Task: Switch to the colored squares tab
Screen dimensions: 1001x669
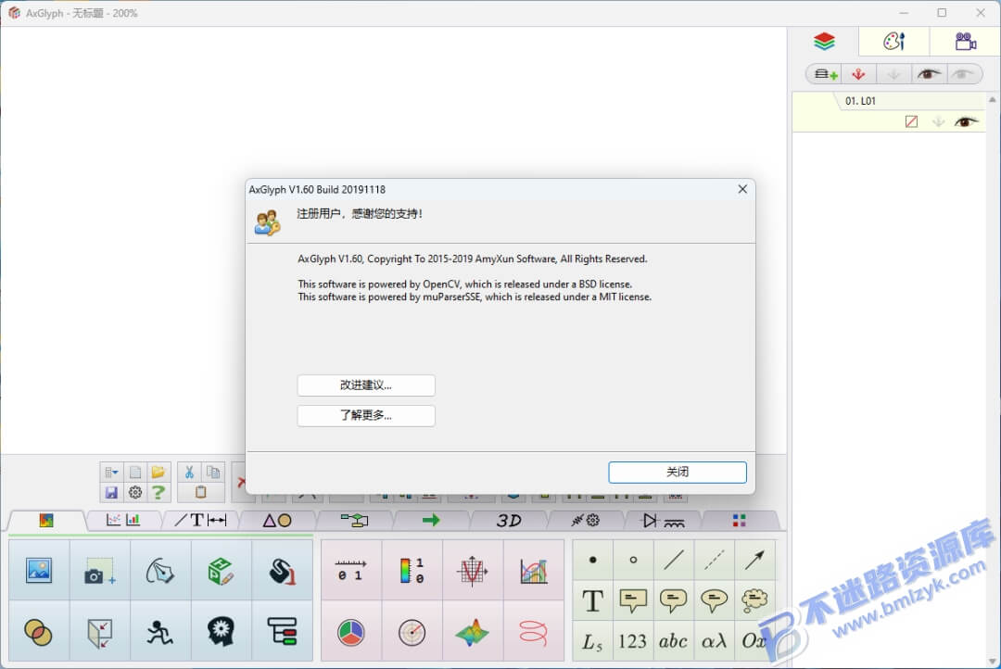Action: [740, 520]
